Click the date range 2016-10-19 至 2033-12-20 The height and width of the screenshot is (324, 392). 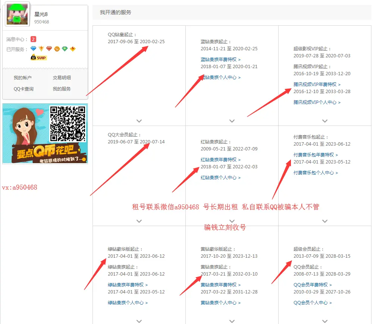[322, 74]
